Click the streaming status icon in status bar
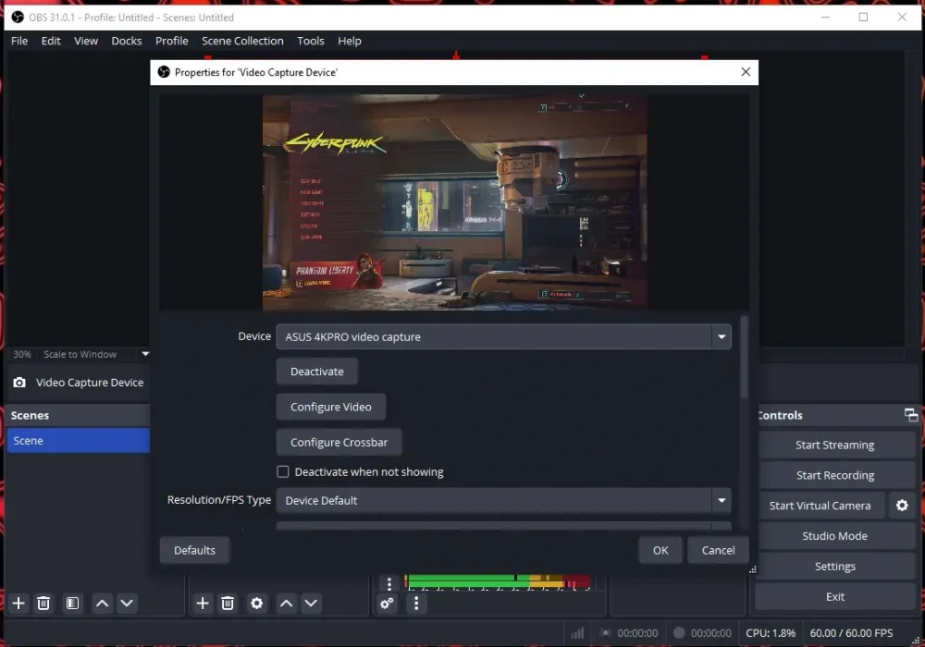This screenshot has height=647, width=925. [605, 633]
